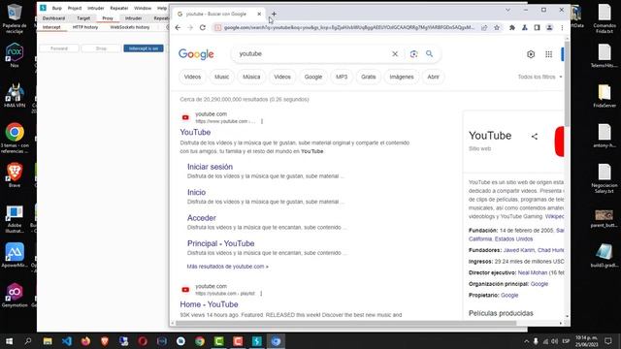Open the WebSockets history sub-tab in Burp

pos(129,27)
